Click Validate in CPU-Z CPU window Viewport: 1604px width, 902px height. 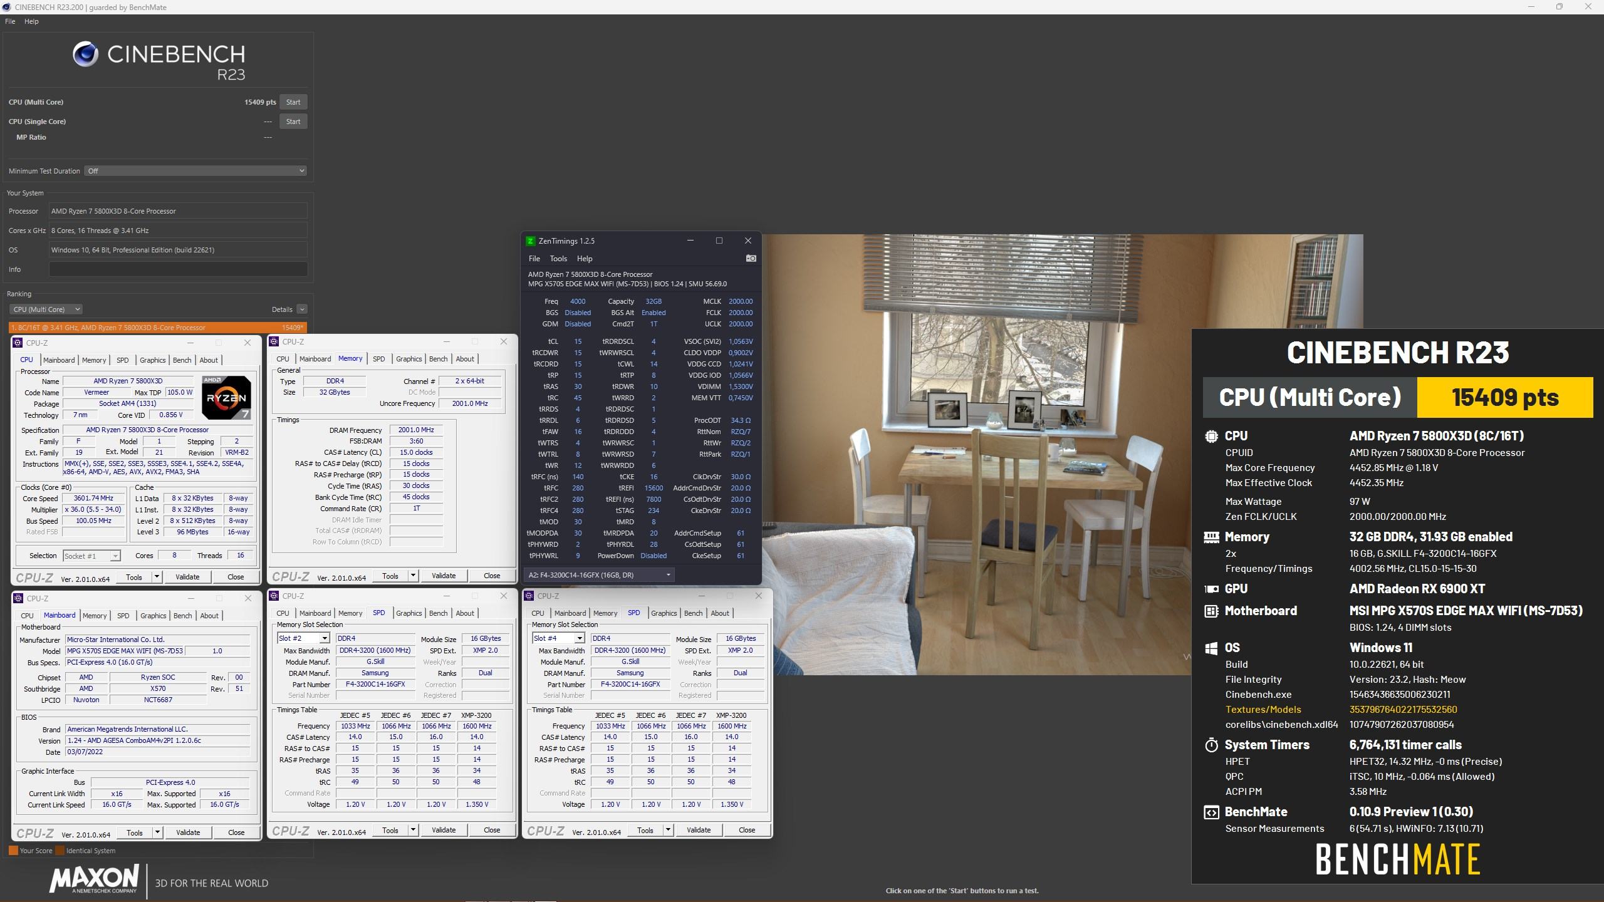[187, 577]
